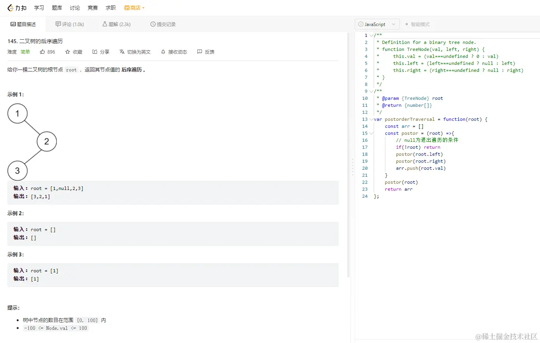Image resolution: width=540 pixels, height=343 pixels.
Task: Click the "@return {number[]}" comment line
Action: 407,105
